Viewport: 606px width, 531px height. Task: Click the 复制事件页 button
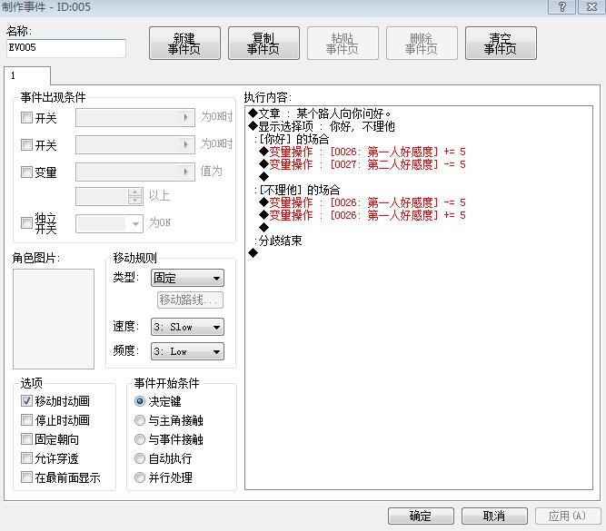pos(263,44)
